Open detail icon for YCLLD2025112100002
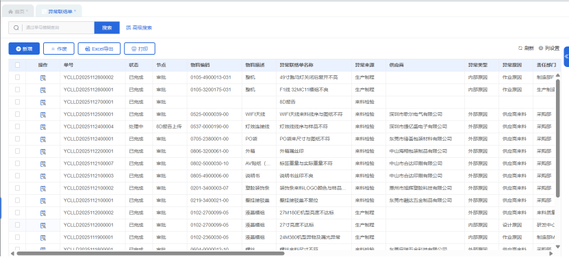This screenshot has height=257, width=569. point(43,189)
